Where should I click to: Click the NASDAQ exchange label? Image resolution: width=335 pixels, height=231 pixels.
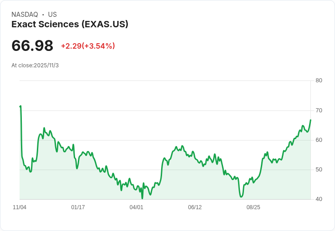tap(25, 15)
